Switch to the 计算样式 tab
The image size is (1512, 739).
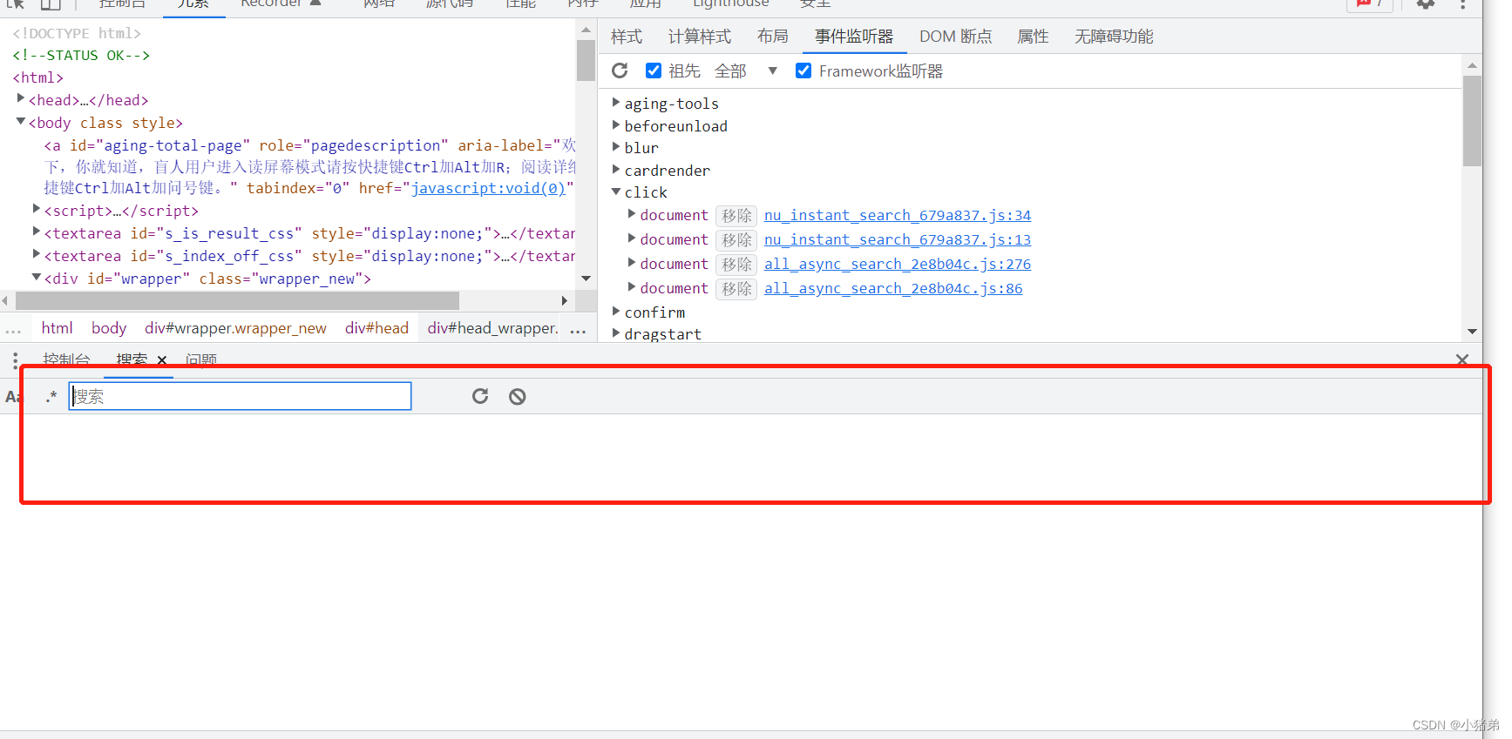tap(699, 37)
